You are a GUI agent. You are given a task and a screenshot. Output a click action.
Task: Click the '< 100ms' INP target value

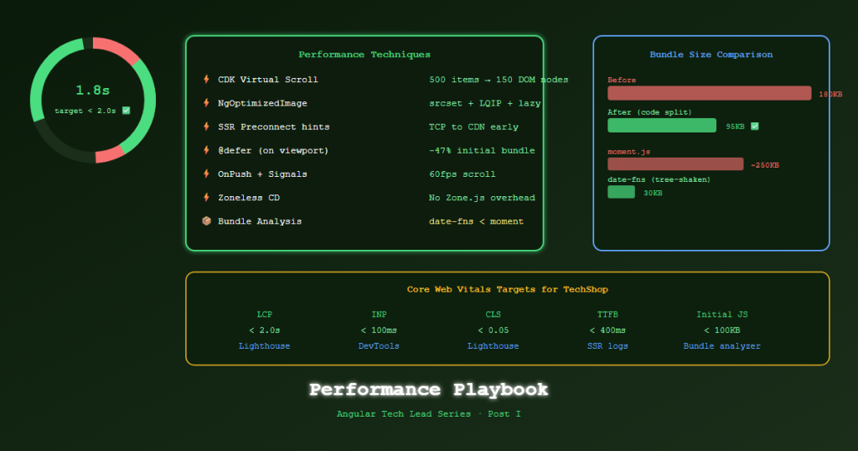(x=379, y=330)
